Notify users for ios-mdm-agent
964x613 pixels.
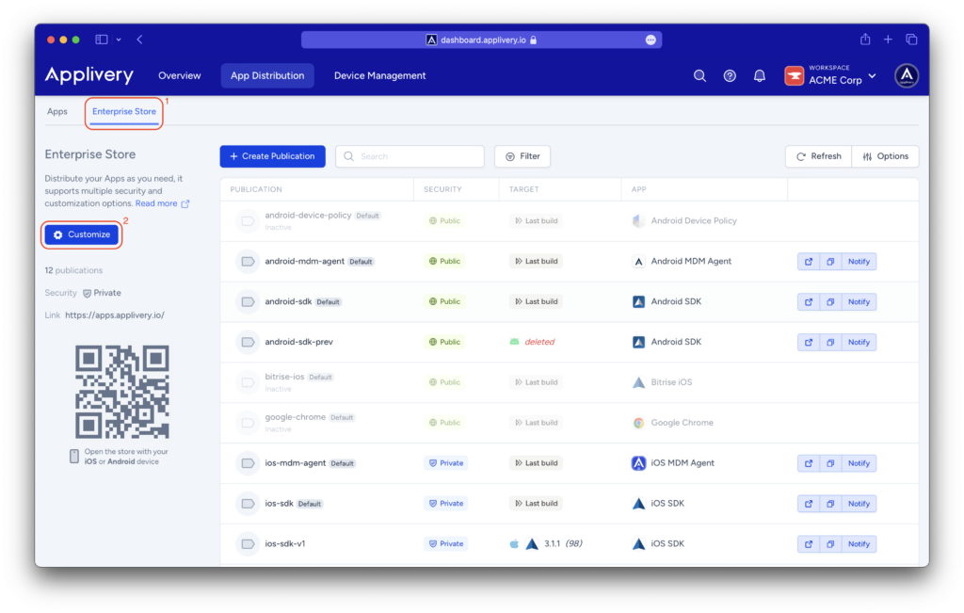pos(859,463)
